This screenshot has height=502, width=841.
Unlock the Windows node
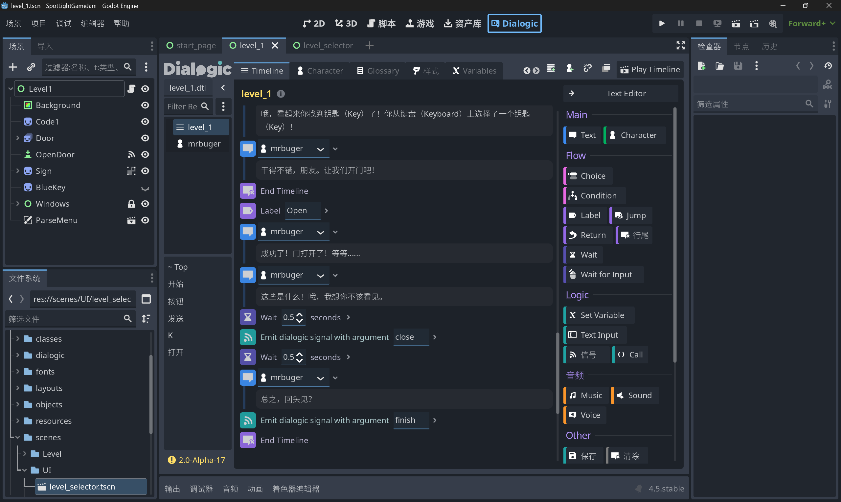(131, 204)
